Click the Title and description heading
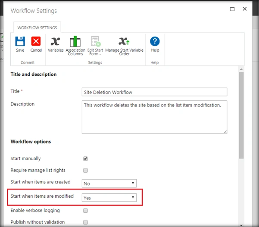This screenshot has height=227, width=259. [34, 75]
